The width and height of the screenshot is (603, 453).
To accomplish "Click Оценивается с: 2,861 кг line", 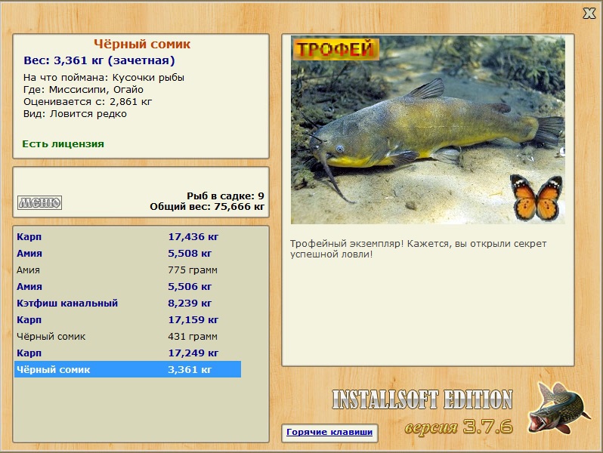I will (x=88, y=102).
